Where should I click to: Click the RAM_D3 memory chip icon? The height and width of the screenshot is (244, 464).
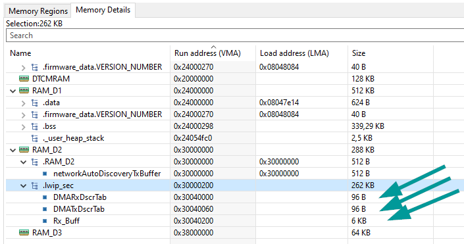24,233
